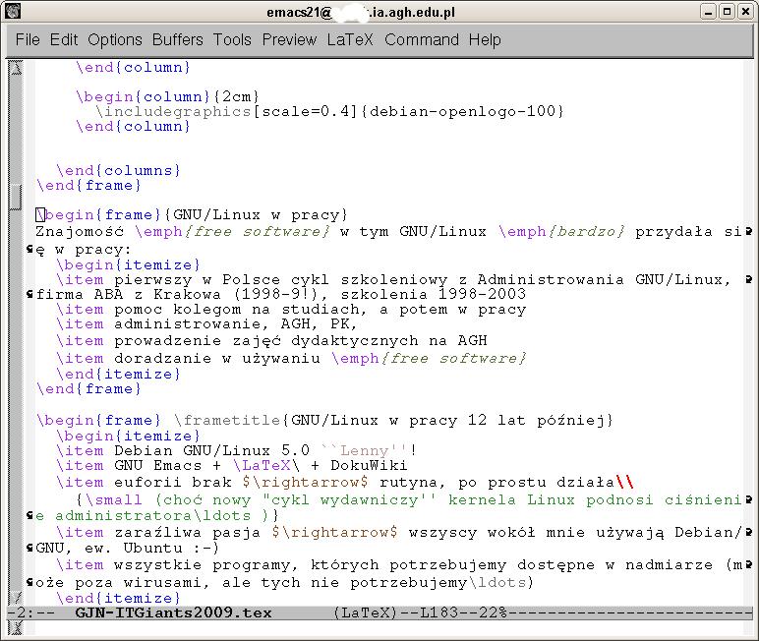Screen dimensions: 759x641
Task: Click the 'zaraźliwa pasja' text
Action: point(187,533)
